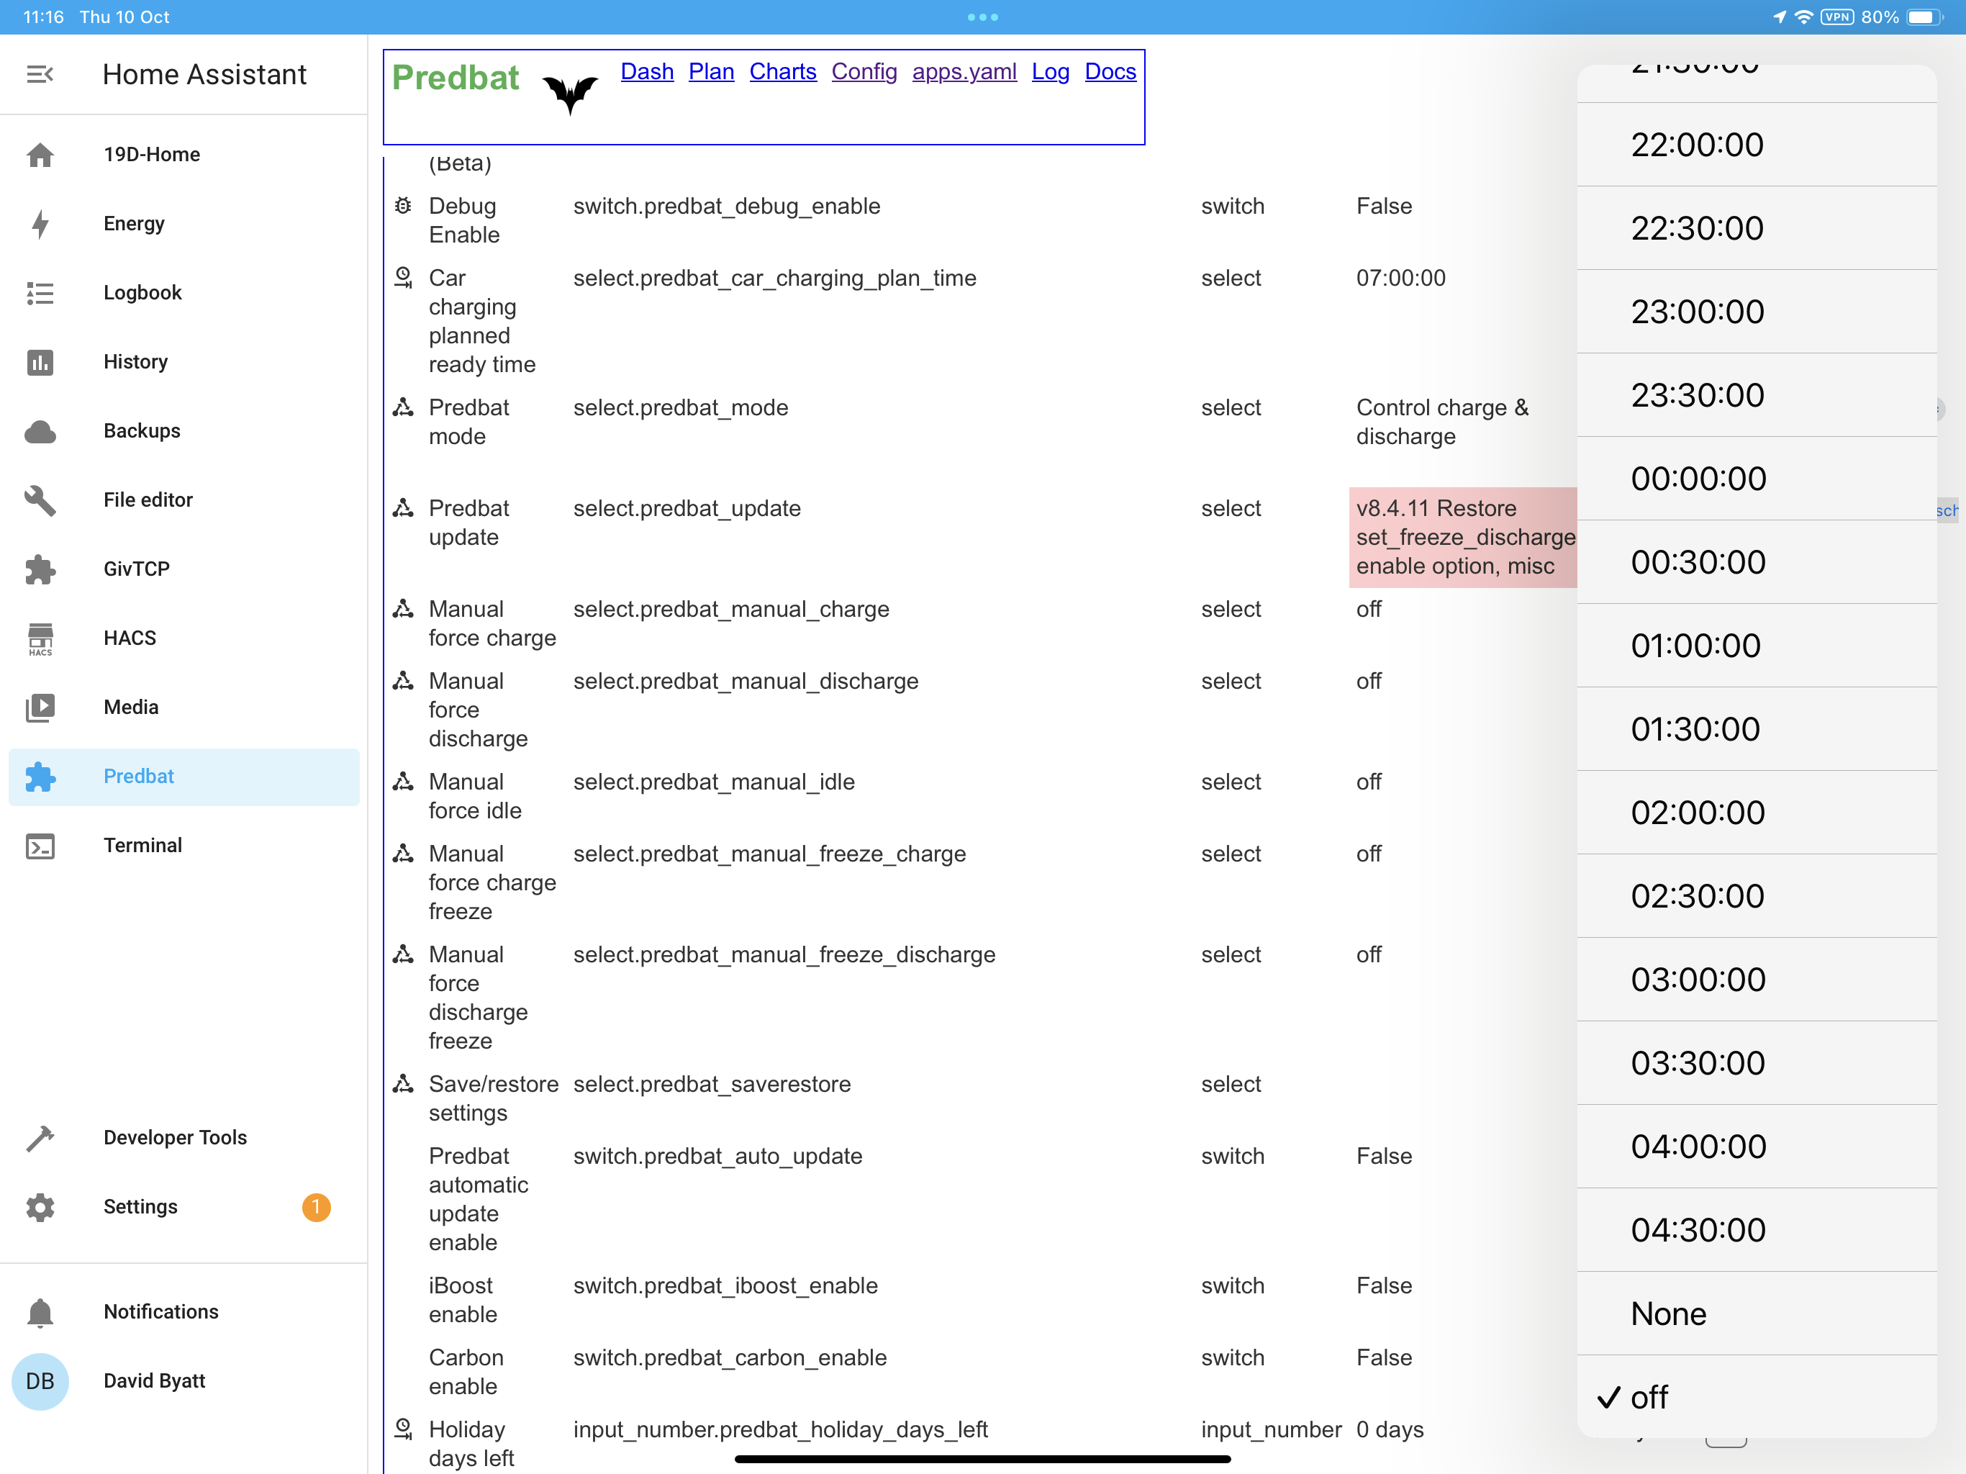Click the Logbook list icon

click(40, 292)
